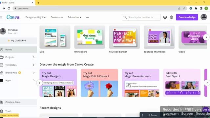Open Brand Hub in the sidebar
210x118 pixels.
pos(11,73)
